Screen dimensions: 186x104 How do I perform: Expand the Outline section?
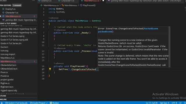pos(3,96)
